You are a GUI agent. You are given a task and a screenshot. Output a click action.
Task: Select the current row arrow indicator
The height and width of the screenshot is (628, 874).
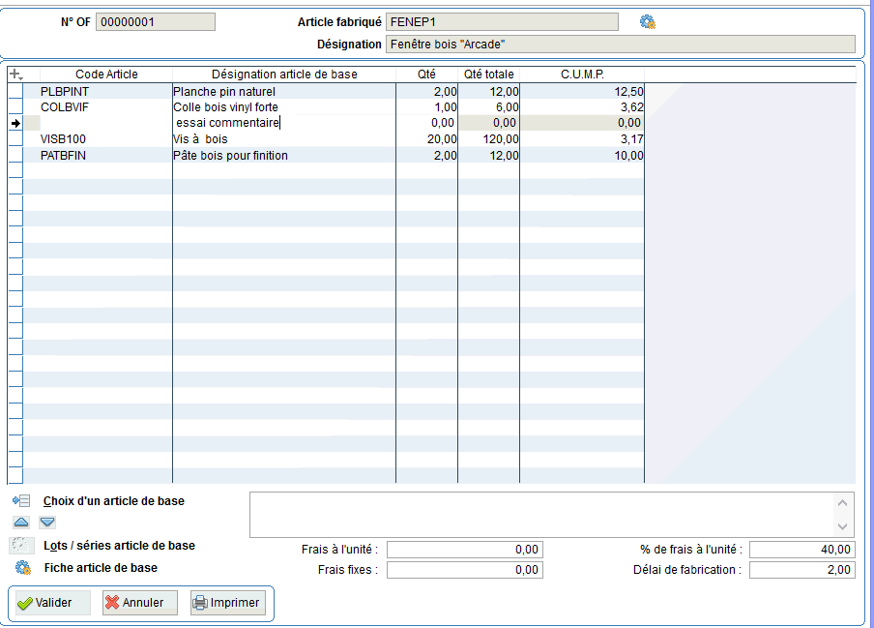(x=15, y=123)
